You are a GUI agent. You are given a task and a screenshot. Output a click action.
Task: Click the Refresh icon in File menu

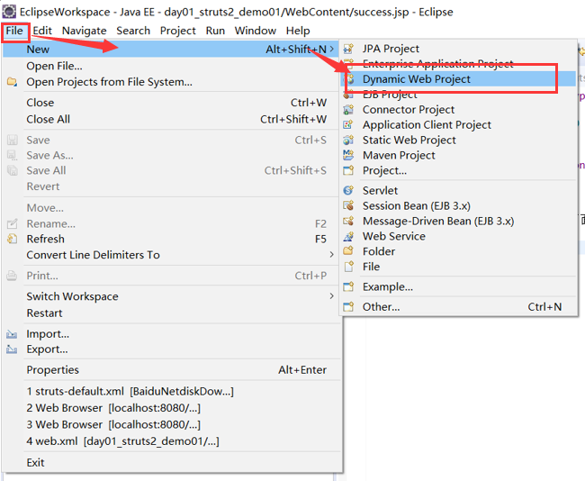click(x=12, y=239)
